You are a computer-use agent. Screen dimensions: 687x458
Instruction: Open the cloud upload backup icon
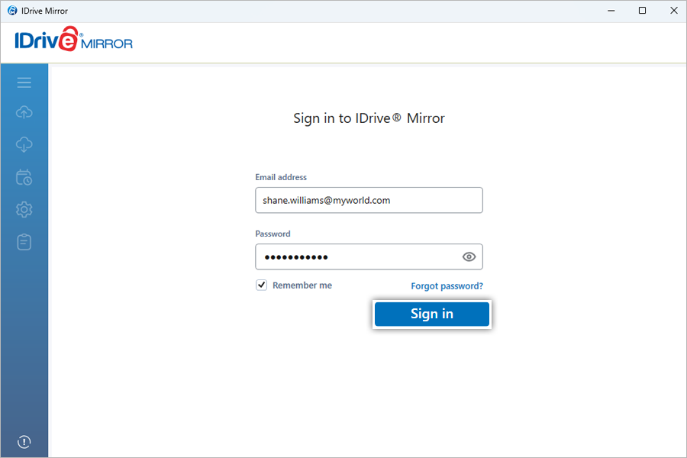(24, 112)
